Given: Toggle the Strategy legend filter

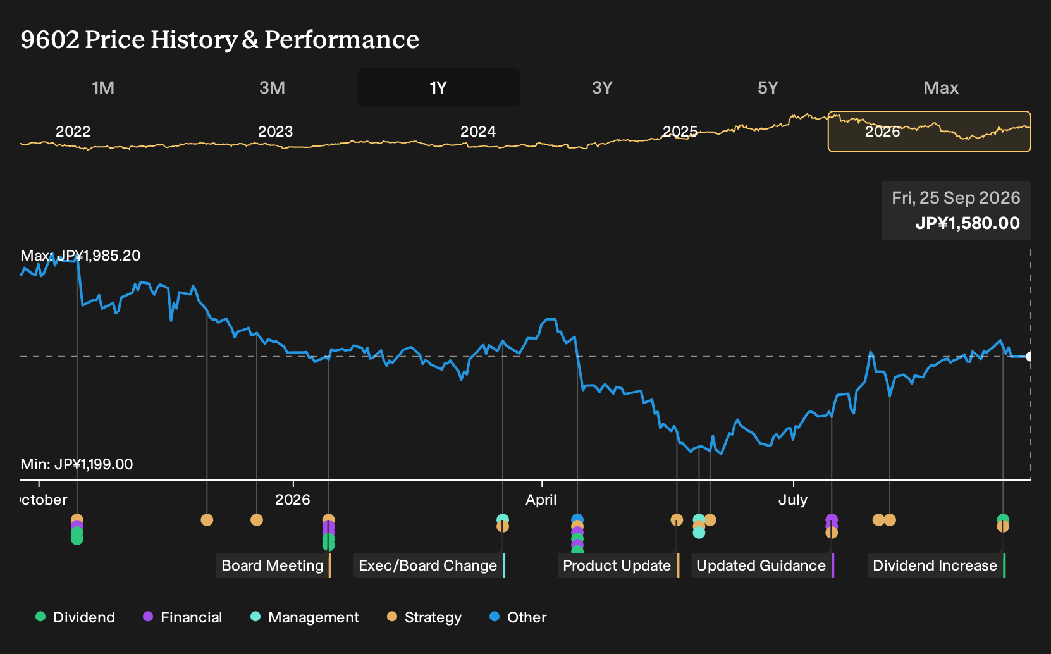Looking at the screenshot, I should 424,617.
